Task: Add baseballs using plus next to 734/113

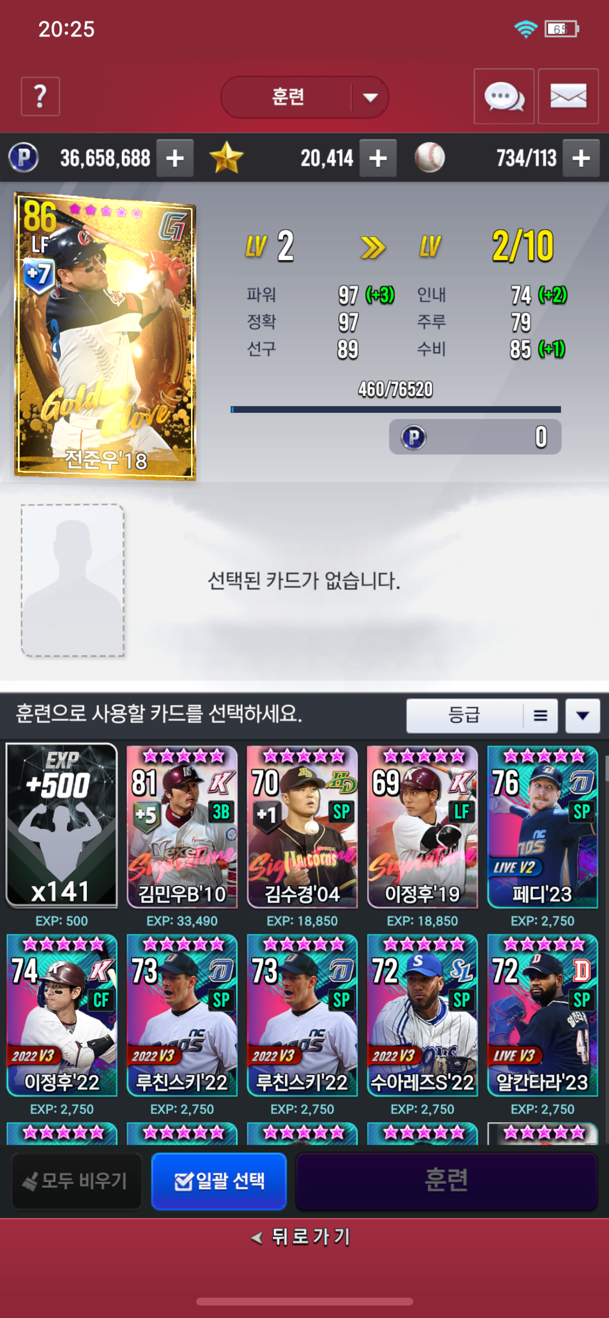Action: coord(581,158)
